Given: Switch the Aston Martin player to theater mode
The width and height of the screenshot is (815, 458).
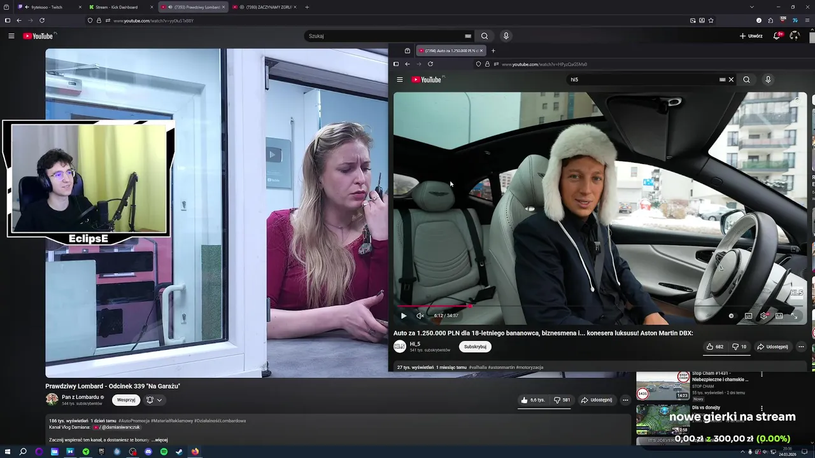Looking at the screenshot, I should 779,316.
